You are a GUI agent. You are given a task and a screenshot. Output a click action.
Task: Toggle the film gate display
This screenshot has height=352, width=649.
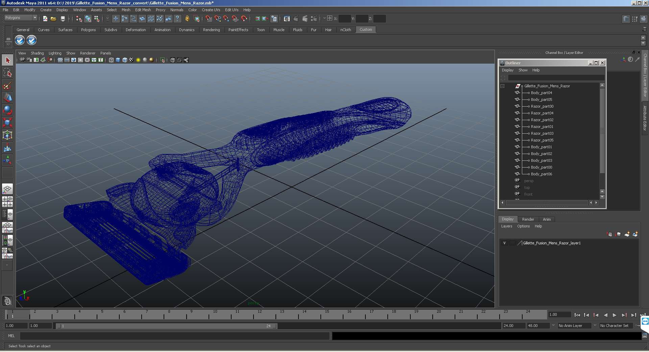67,60
